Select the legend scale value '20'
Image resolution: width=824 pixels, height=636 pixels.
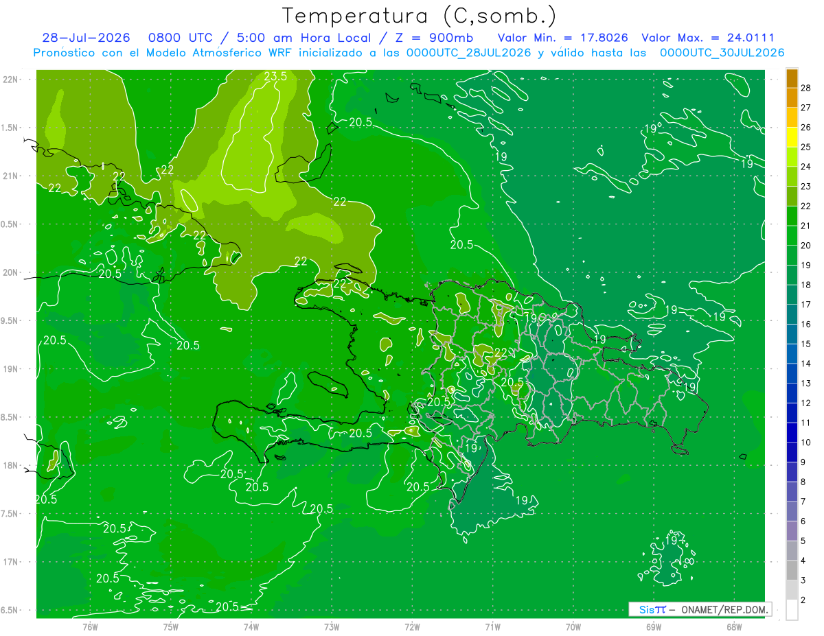(x=806, y=246)
